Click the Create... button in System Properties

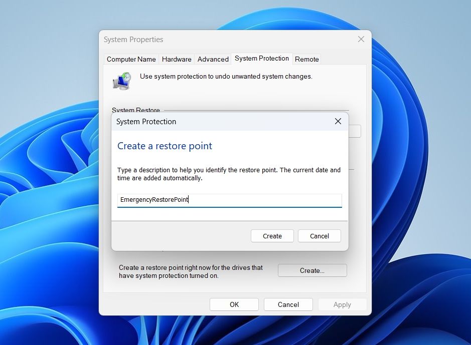[312, 270]
